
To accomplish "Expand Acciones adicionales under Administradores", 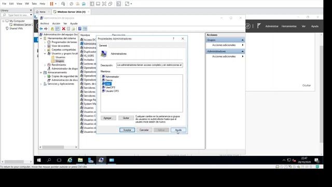I will [243, 57].
